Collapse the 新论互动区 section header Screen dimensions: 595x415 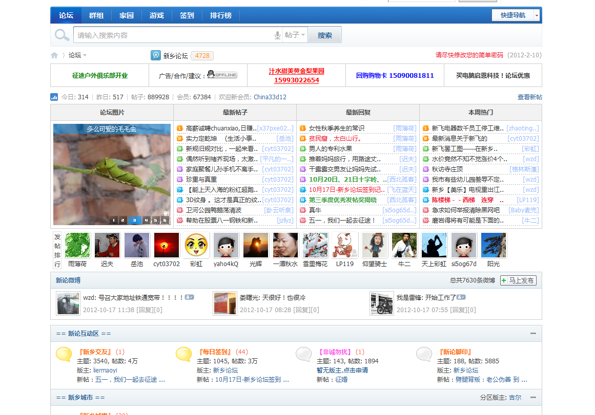(x=533, y=333)
